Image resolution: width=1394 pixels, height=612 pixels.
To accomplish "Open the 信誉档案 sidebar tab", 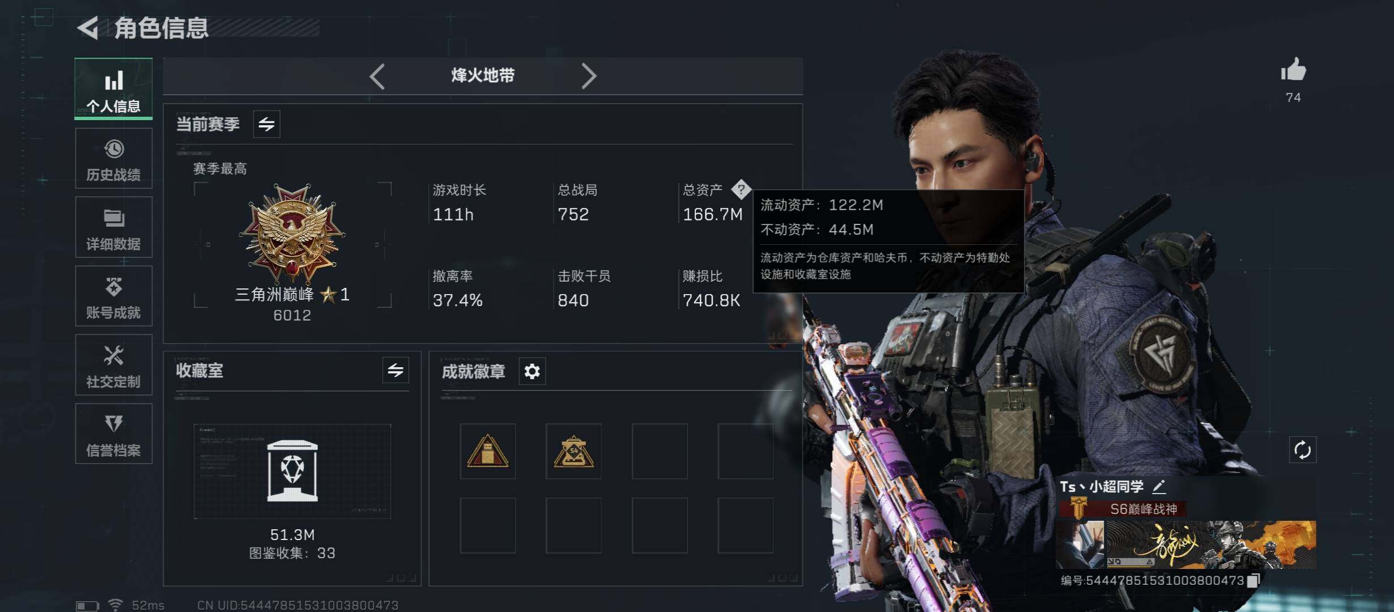I will click(113, 433).
